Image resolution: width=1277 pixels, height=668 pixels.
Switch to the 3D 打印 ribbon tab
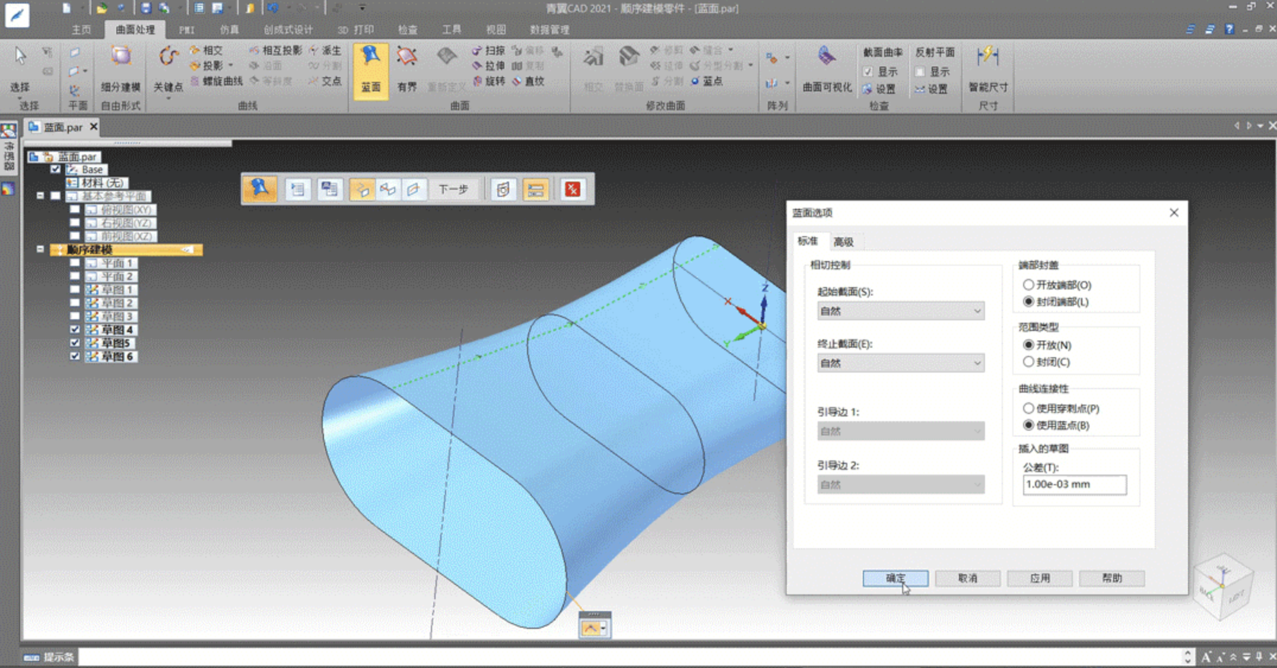coord(356,30)
